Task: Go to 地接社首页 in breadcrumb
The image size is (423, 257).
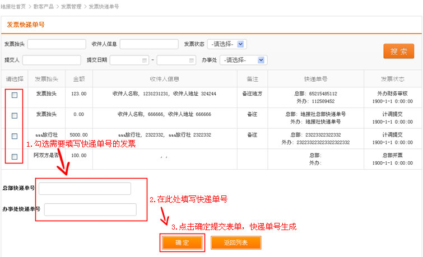Action: point(14,6)
